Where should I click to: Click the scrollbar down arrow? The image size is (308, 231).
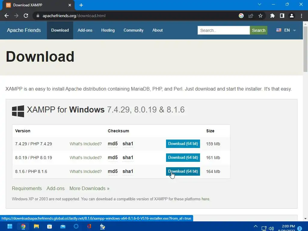point(305,218)
